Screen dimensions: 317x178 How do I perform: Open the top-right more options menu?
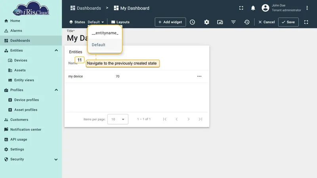pyautogui.click(x=307, y=8)
